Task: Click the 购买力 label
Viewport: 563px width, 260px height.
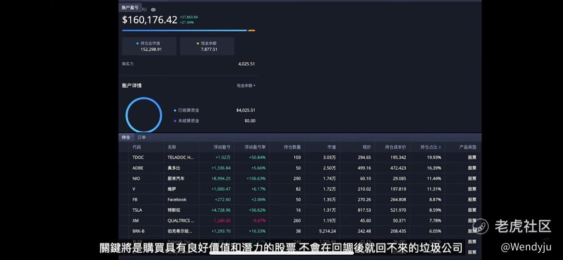Action: coord(128,64)
